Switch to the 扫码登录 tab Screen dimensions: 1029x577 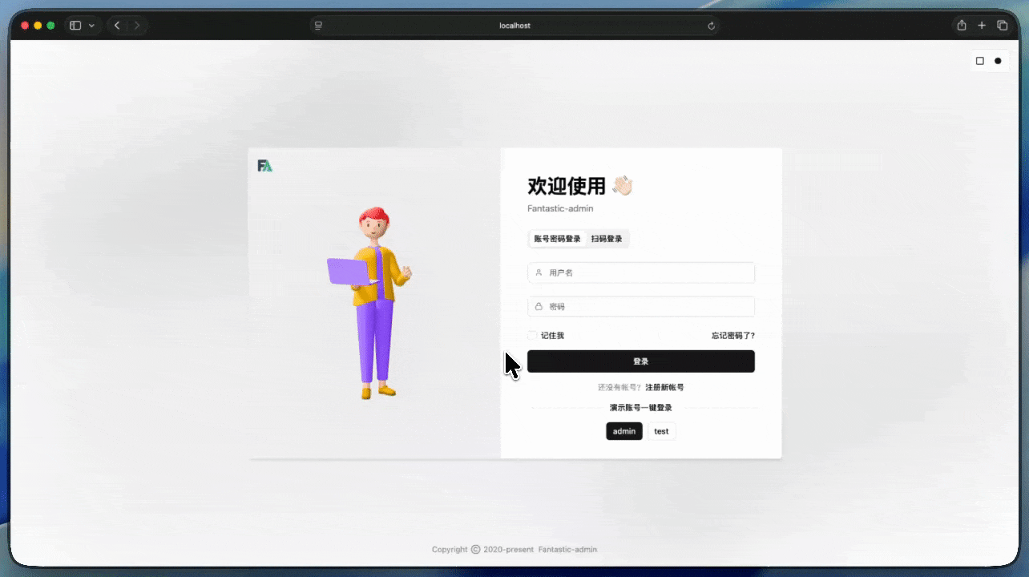pyautogui.click(x=607, y=239)
